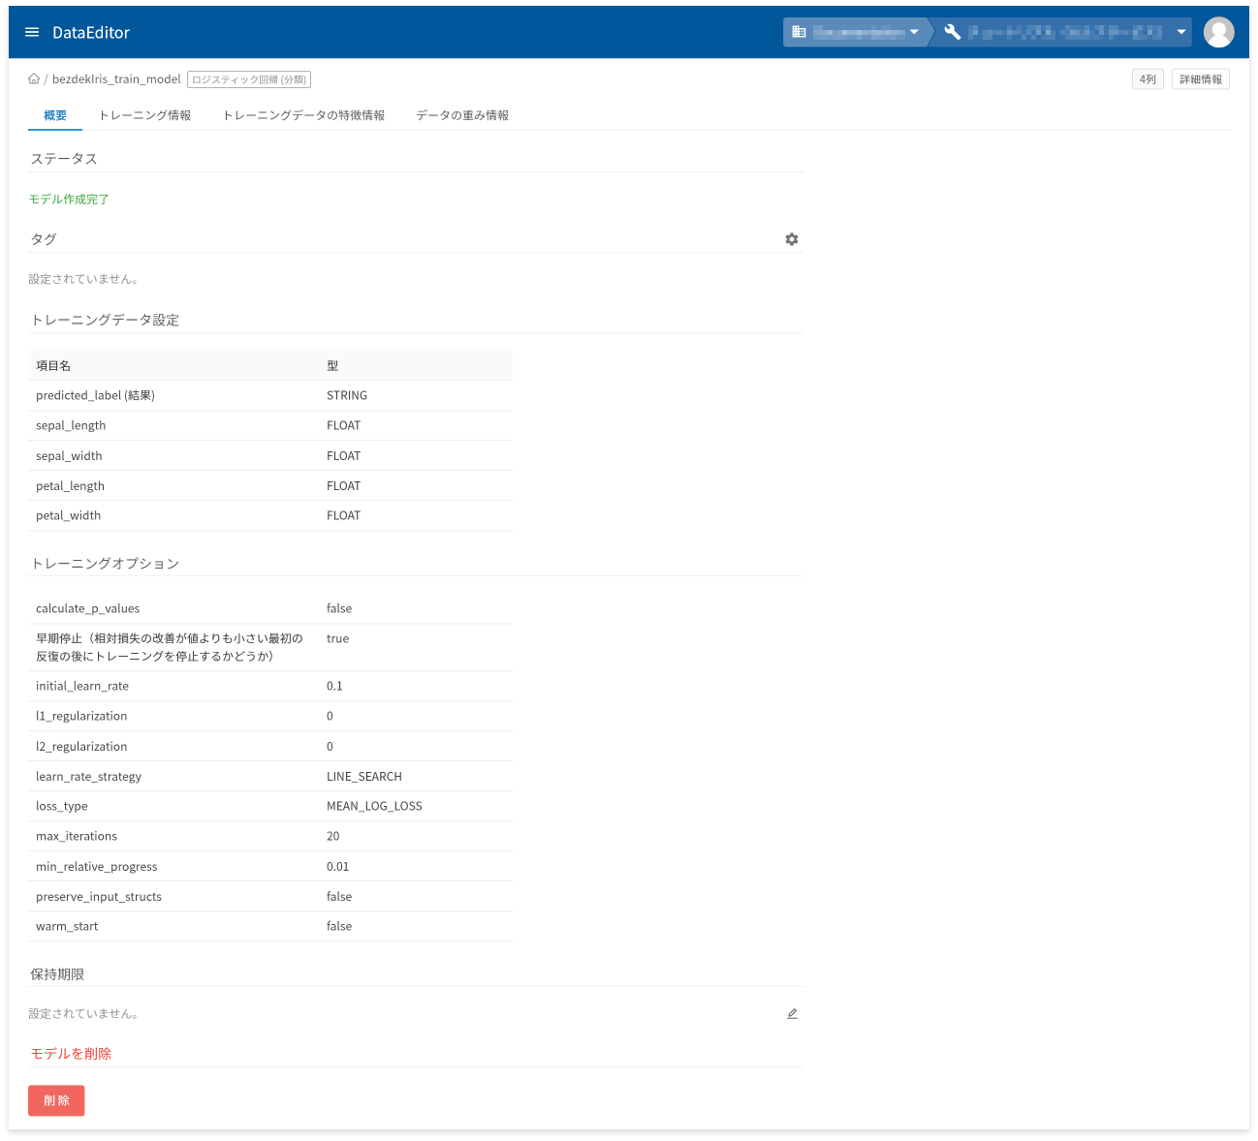
Task: Expand the project selector dropdown arrow
Action: 1181,32
